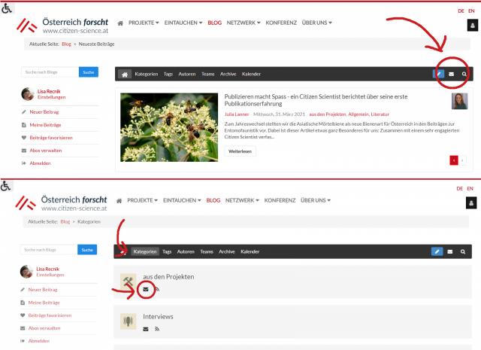
Task: Click the document icon beside Meine Beiträge on Neueste Beiträge page
Action: (x=24, y=125)
